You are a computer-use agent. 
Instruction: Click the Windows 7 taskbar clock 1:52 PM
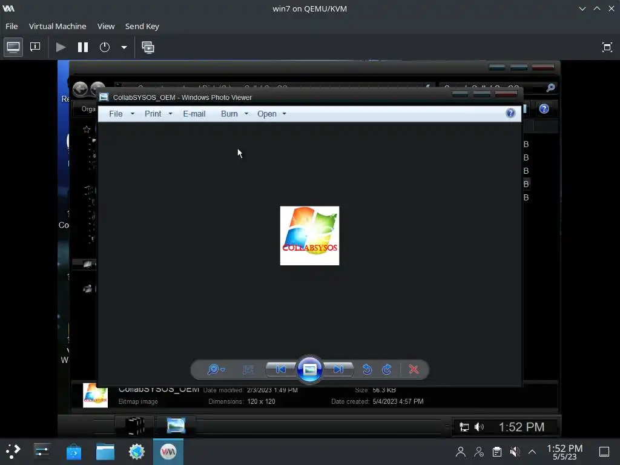point(521,427)
